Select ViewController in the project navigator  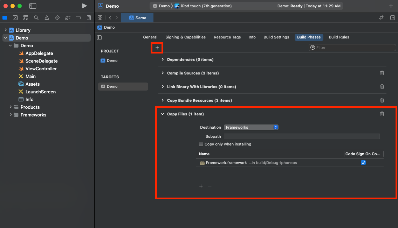click(41, 69)
